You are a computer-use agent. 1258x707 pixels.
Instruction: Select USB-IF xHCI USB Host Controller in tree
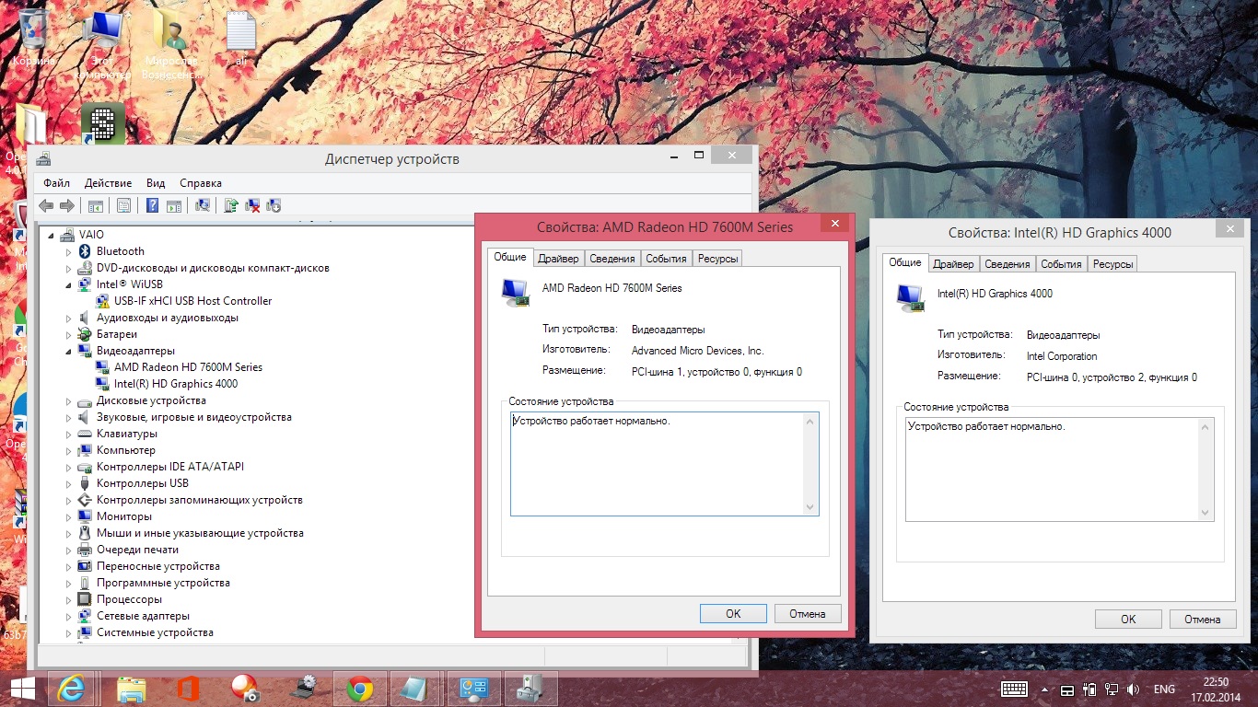192,301
